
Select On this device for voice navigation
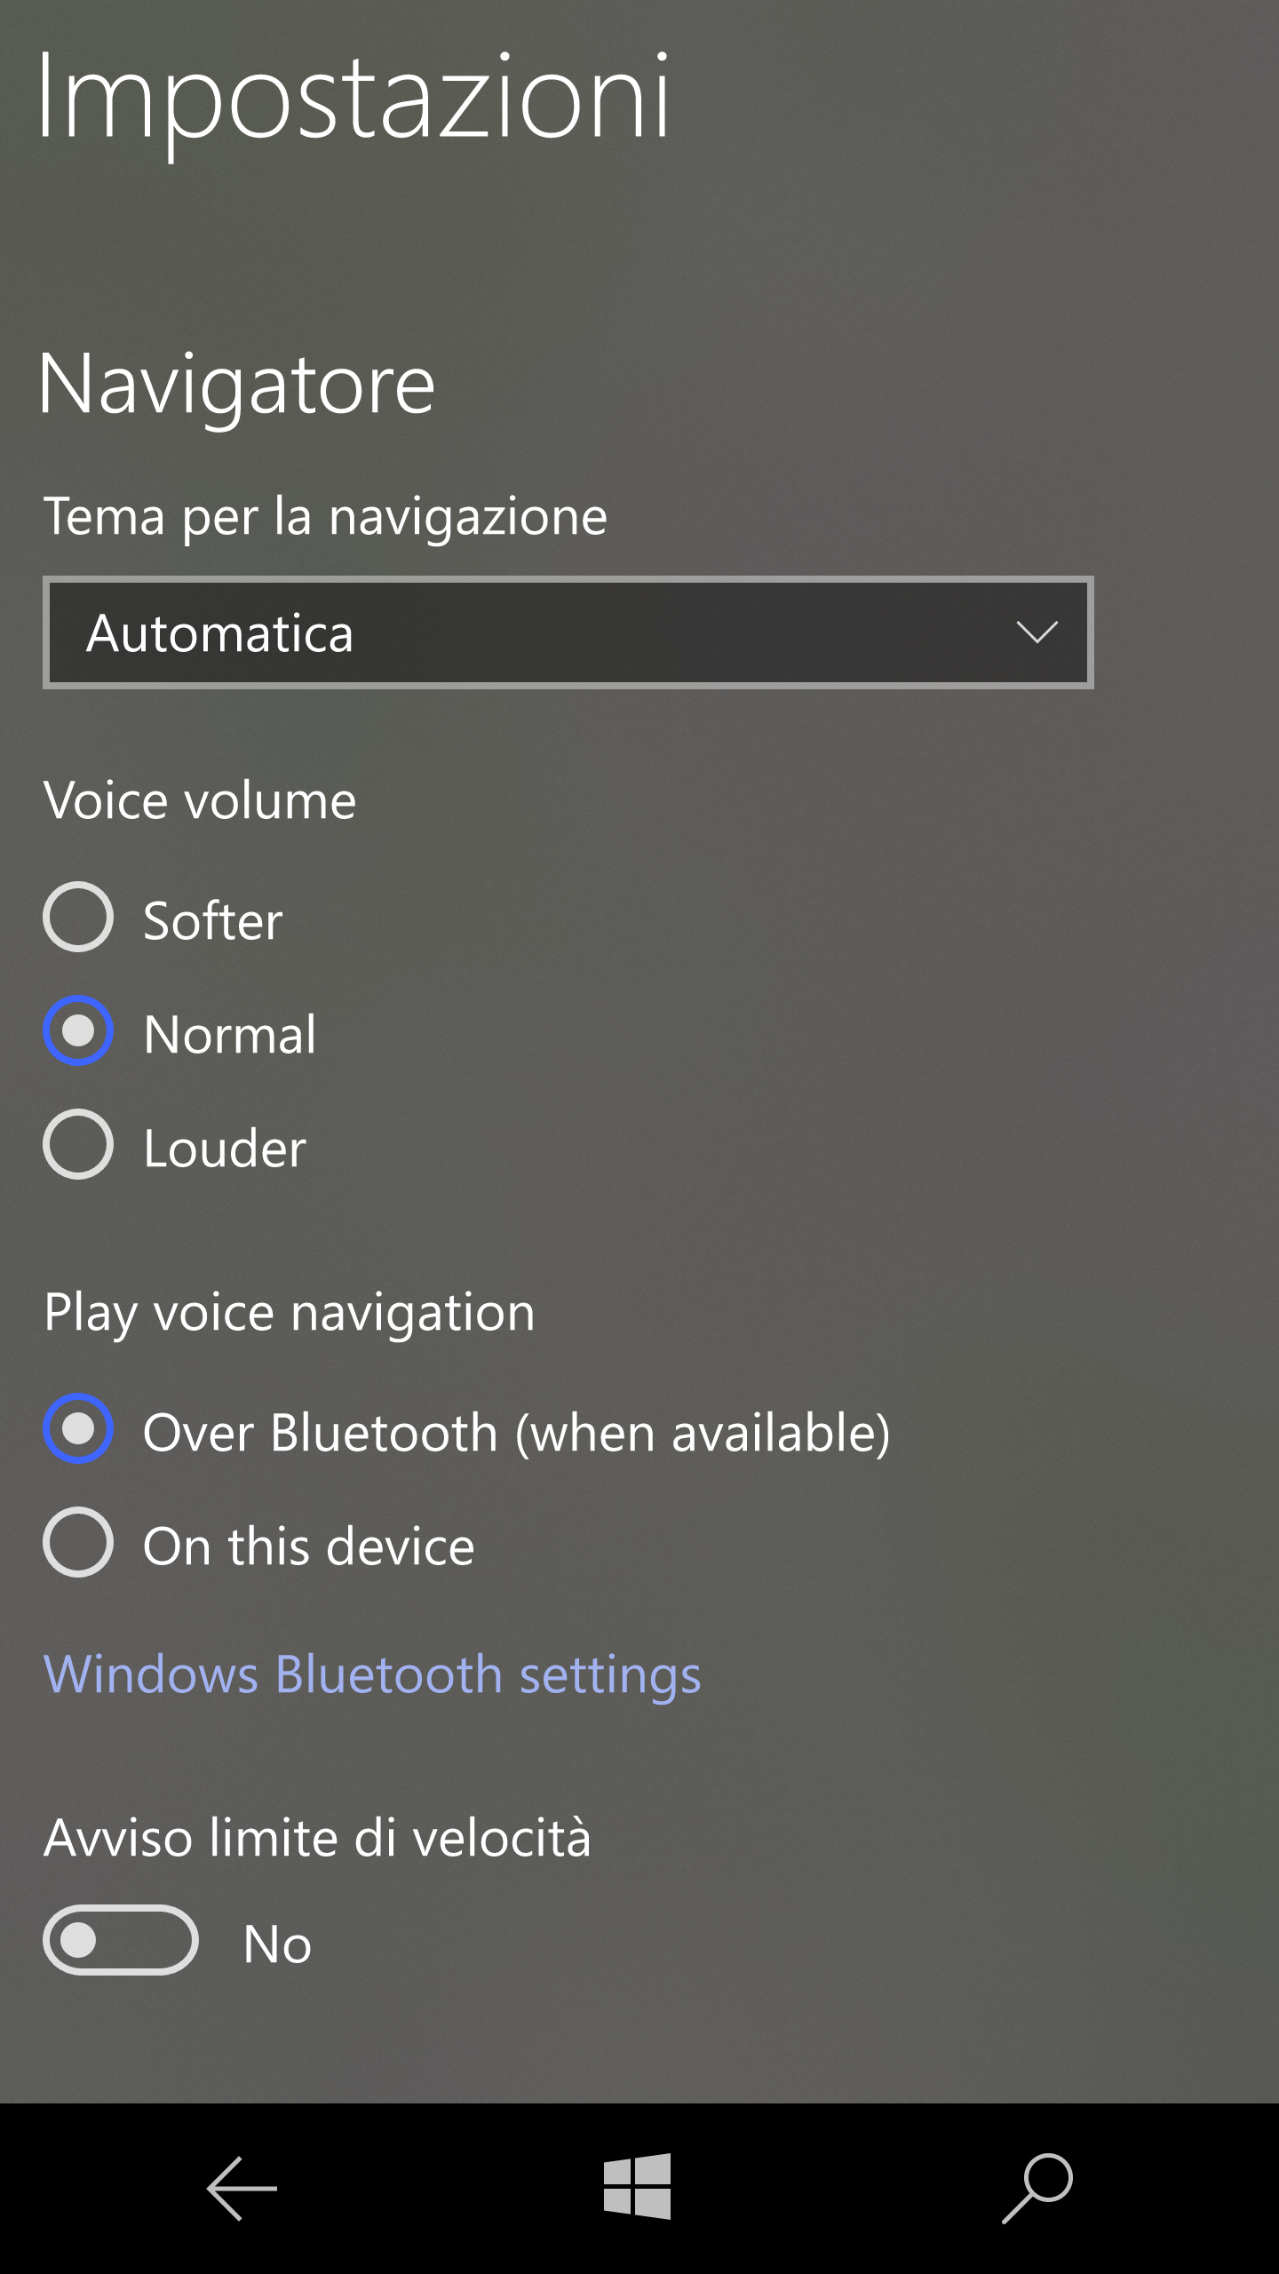[259, 1543]
